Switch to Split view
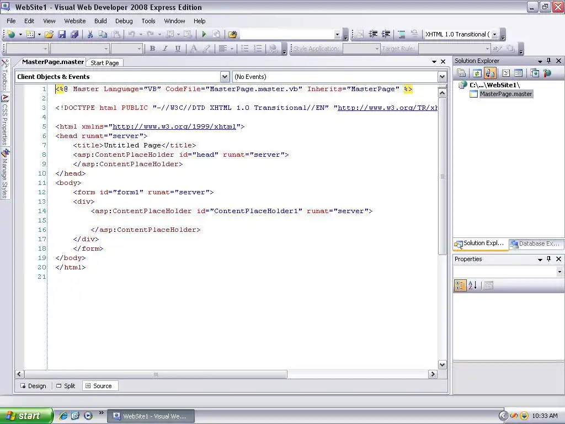The width and height of the screenshot is (565, 424). tap(66, 386)
